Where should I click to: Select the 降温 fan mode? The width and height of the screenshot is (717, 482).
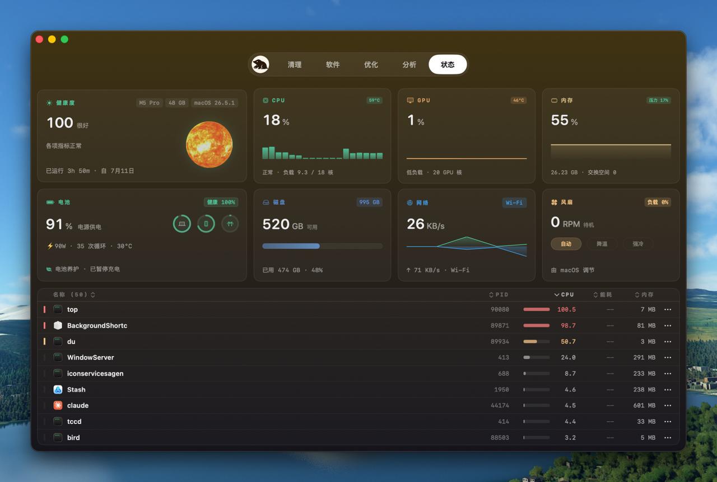[602, 244]
